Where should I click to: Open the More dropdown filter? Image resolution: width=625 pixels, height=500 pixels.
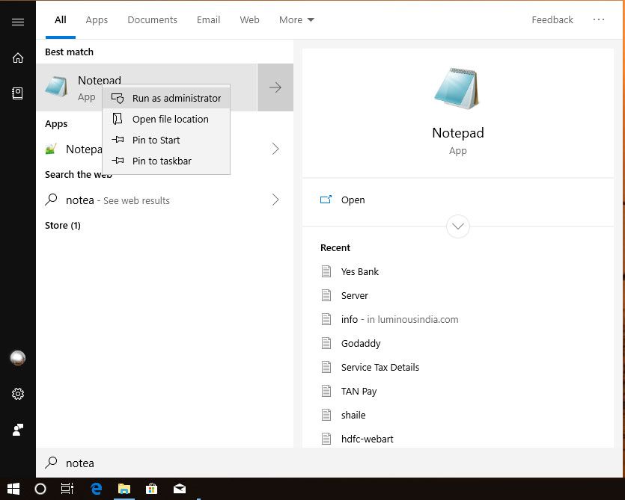point(296,20)
